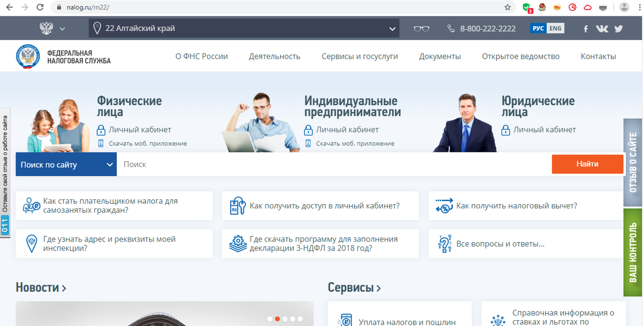Go back with the browser back arrow

[9, 7]
